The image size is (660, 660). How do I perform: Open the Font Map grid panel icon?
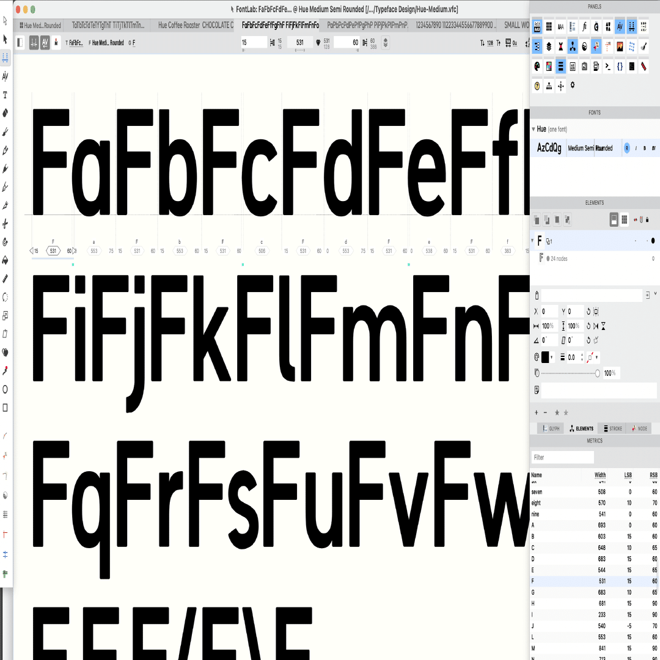tap(549, 27)
